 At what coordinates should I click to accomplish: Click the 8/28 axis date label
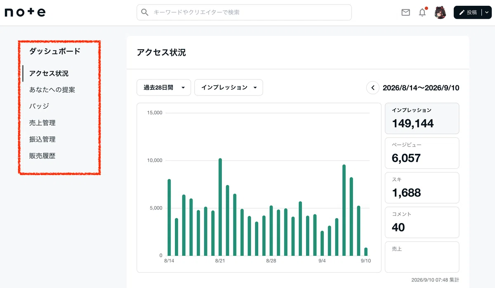(271, 261)
